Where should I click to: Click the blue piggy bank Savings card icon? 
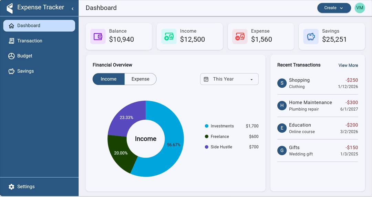(311, 36)
